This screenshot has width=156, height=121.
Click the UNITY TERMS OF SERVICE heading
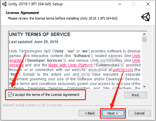click(40, 34)
